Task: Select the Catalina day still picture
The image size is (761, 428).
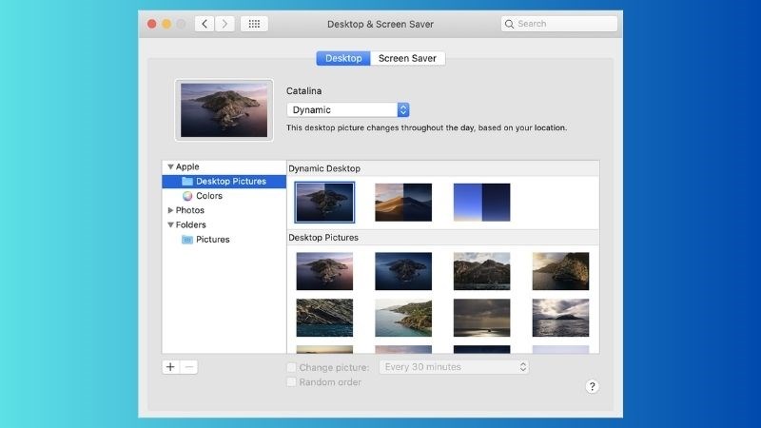Action: (324, 271)
